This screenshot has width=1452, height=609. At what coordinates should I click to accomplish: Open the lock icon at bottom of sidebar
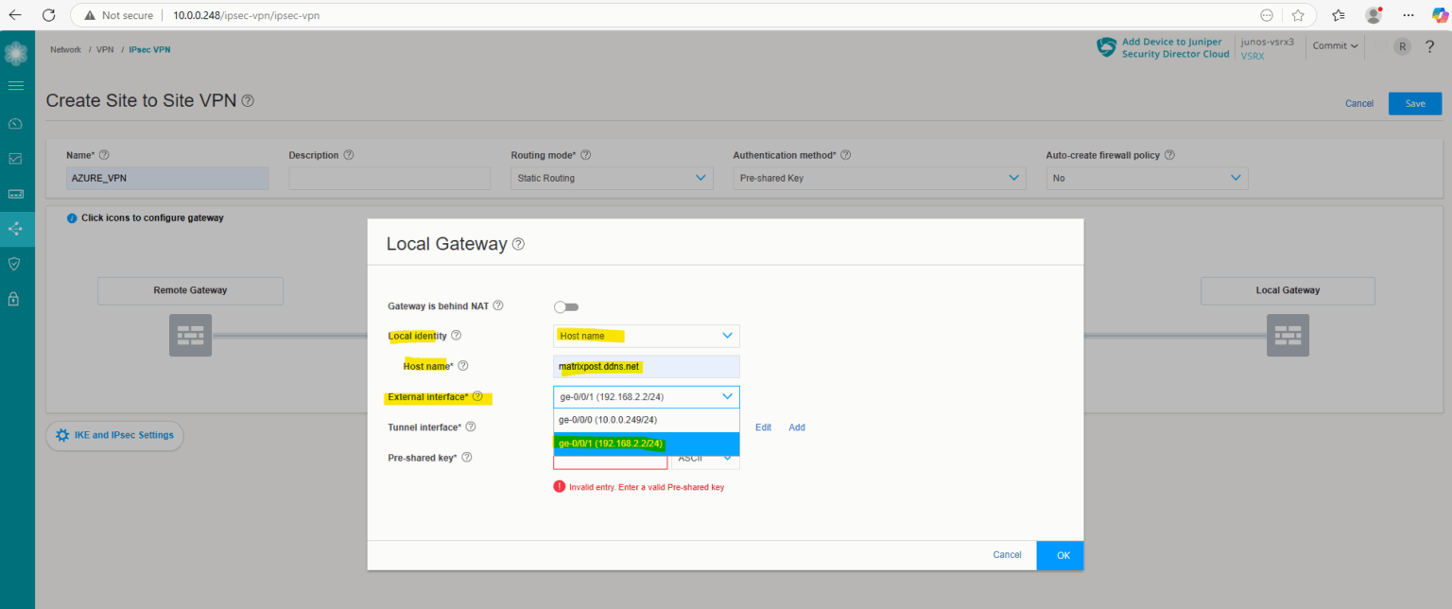click(15, 298)
